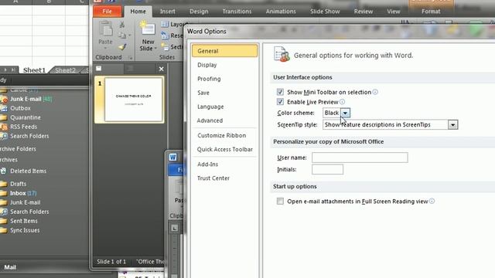
Task: Toggle Enable Live Preview checkbox
Action: [280, 101]
